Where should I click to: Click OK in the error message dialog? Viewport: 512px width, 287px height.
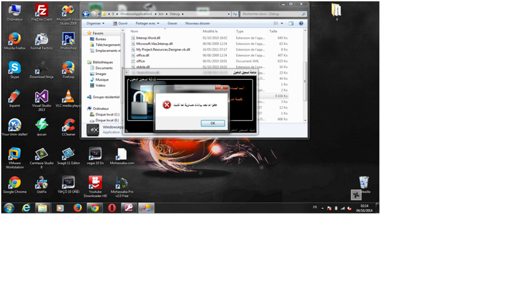coord(213,123)
